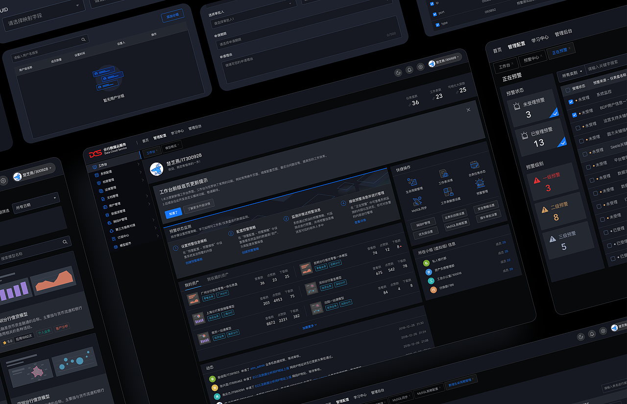Open 工作表详情 quick action icon

(443, 174)
